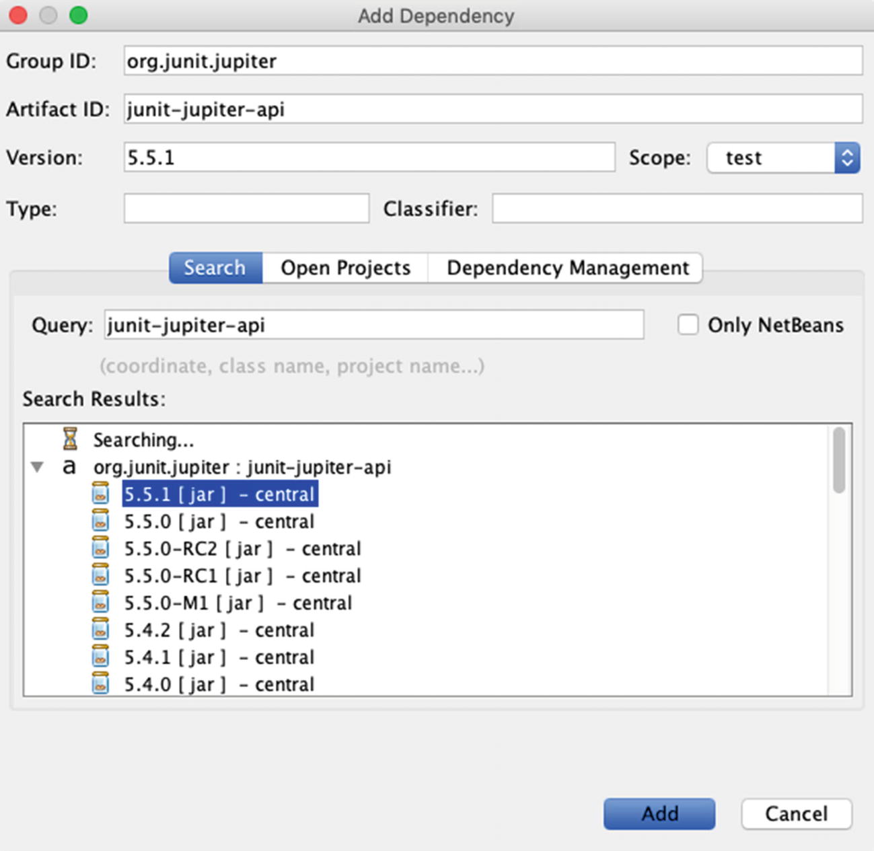Image resolution: width=874 pixels, height=851 pixels.
Task: Click the Cancel button
Action: coord(797,814)
